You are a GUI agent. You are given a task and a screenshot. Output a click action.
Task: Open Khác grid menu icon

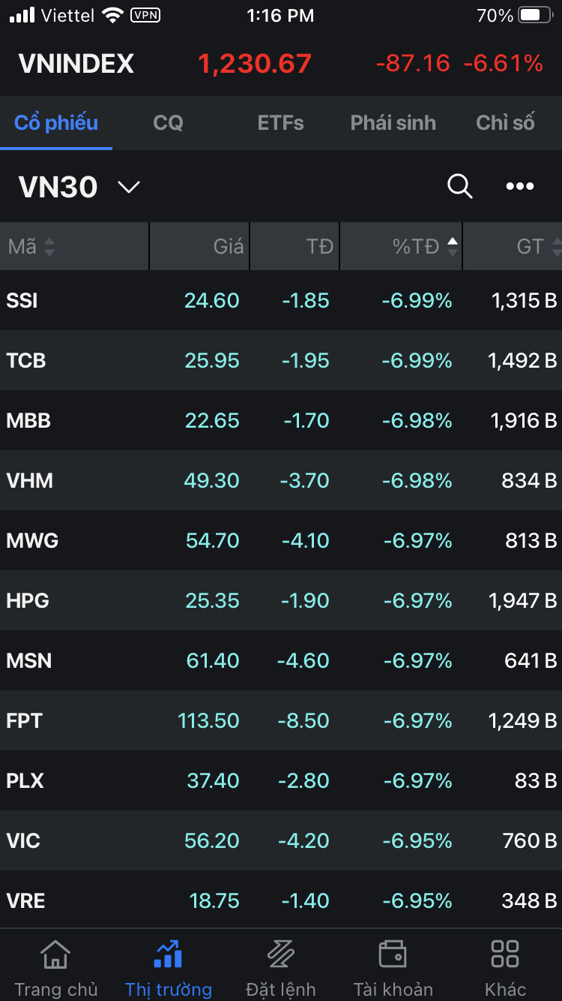[x=505, y=954]
